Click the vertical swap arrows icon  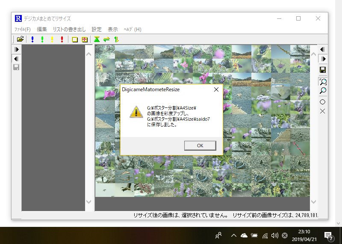(x=116, y=39)
